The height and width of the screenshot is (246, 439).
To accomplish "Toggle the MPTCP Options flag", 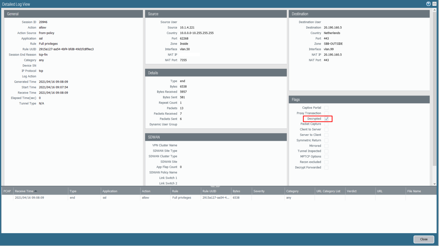I will point(326,156).
